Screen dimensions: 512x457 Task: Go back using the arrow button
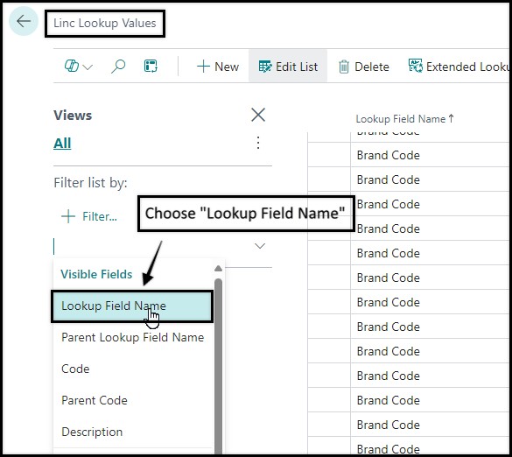pyautogui.click(x=24, y=22)
